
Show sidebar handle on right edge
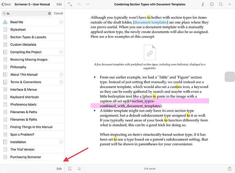230,77
